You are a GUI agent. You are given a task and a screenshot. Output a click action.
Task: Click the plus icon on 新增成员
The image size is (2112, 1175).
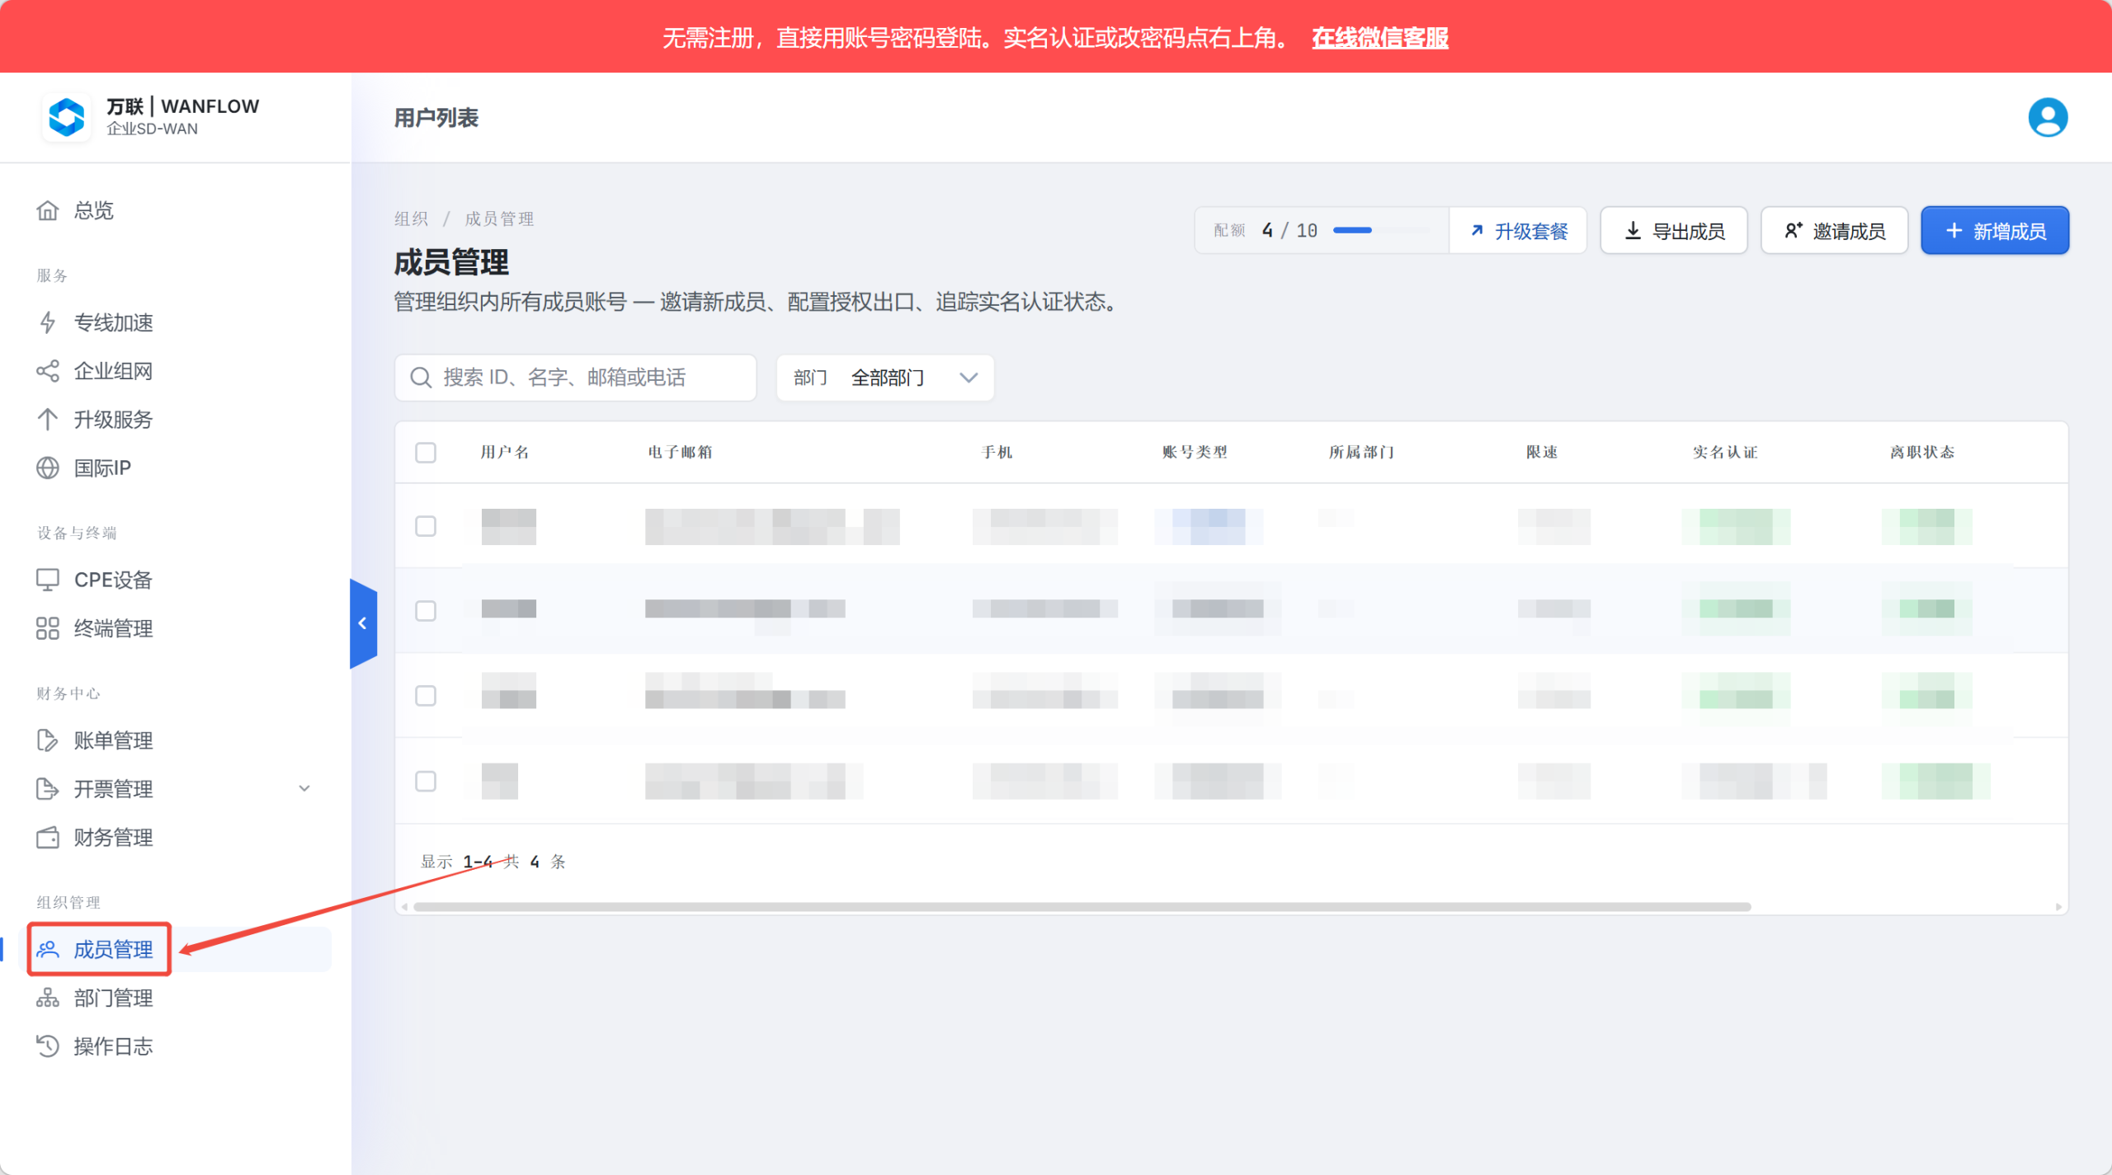1954,231
